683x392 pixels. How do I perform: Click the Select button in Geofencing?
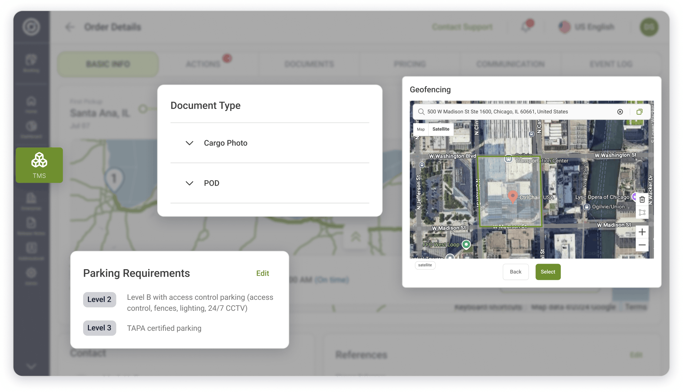(x=548, y=272)
